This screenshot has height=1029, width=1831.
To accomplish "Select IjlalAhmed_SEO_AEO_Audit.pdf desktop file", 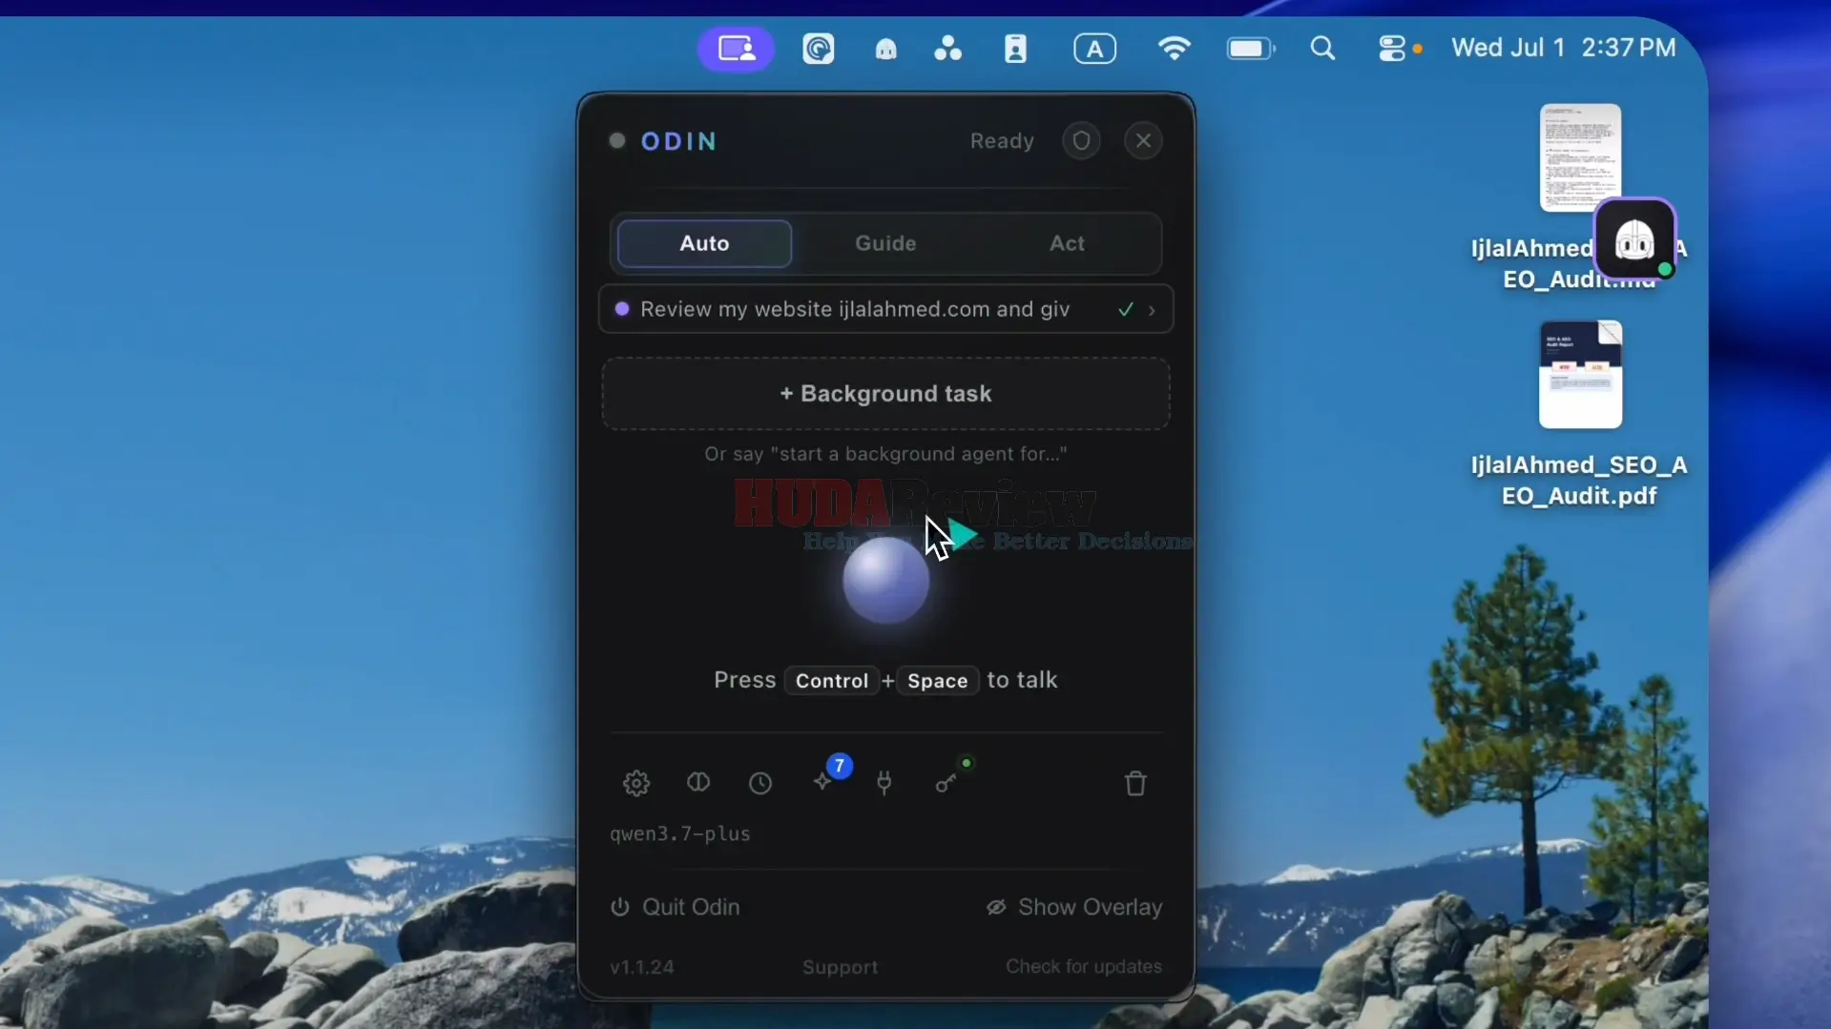I will [1580, 414].
